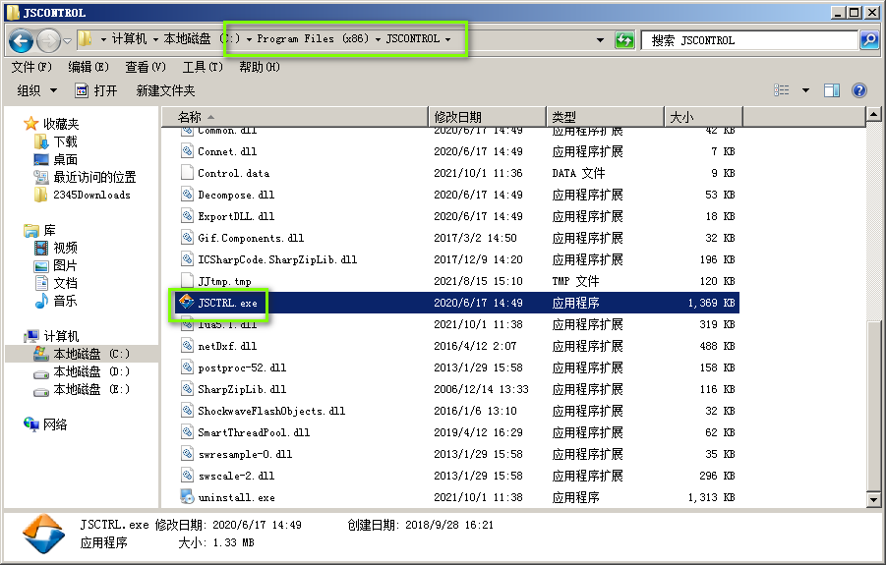Open the 2345Downloads folder in favorites
Screen dimensions: 886x565
[91, 195]
